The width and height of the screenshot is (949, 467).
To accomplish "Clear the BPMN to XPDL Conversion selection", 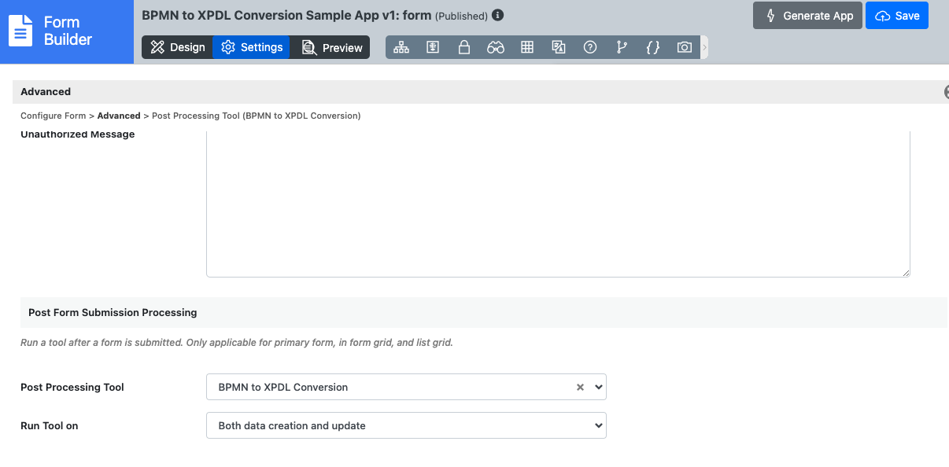I will tap(580, 387).
